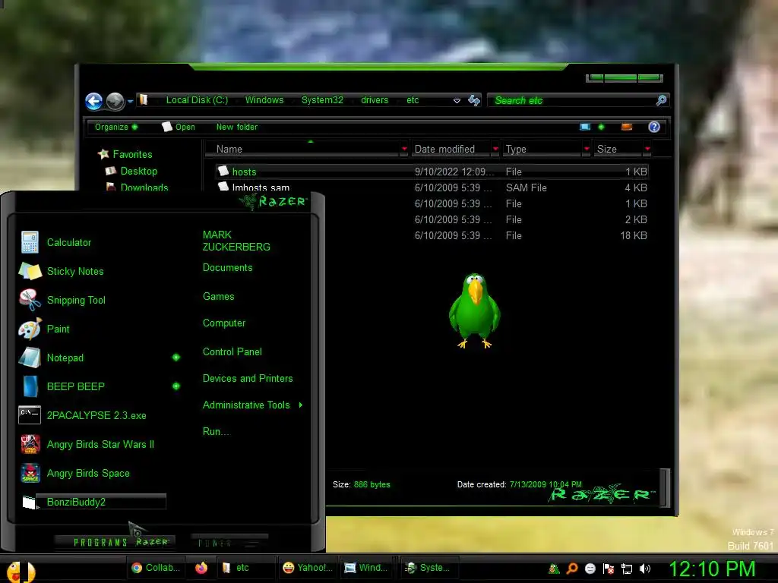The image size is (778, 583).
Task: Click the gray Forward arrow in Explorer
Action: 115,101
